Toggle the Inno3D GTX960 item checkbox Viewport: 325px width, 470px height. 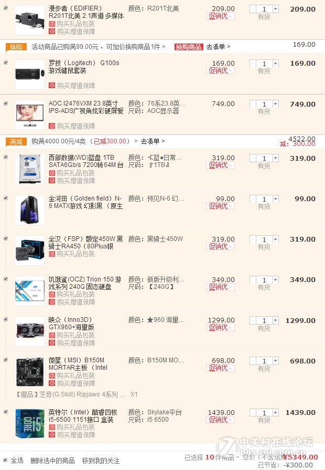(6, 319)
